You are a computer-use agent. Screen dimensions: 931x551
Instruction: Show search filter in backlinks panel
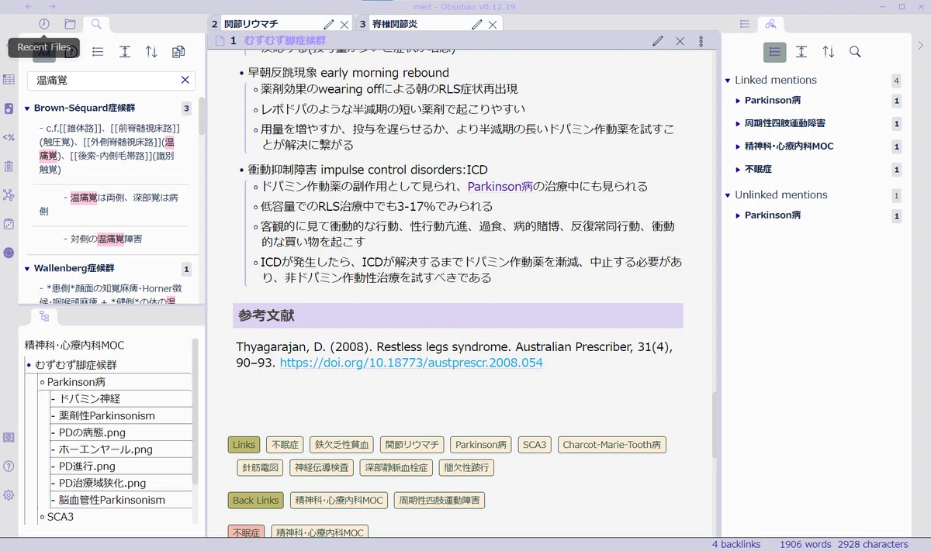pyautogui.click(x=855, y=52)
